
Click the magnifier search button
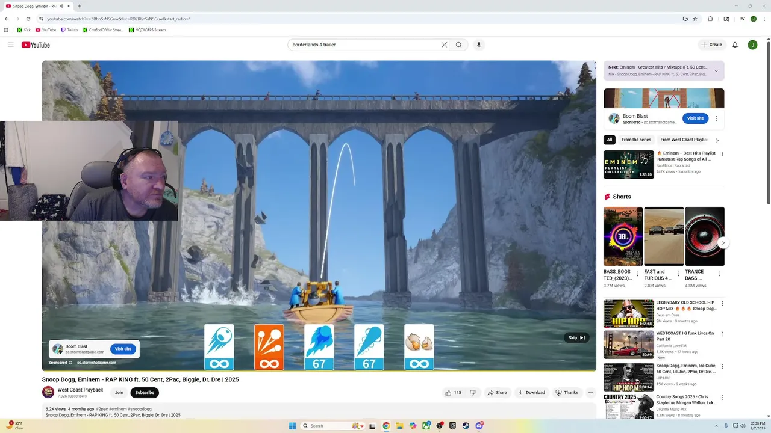pyautogui.click(x=458, y=45)
